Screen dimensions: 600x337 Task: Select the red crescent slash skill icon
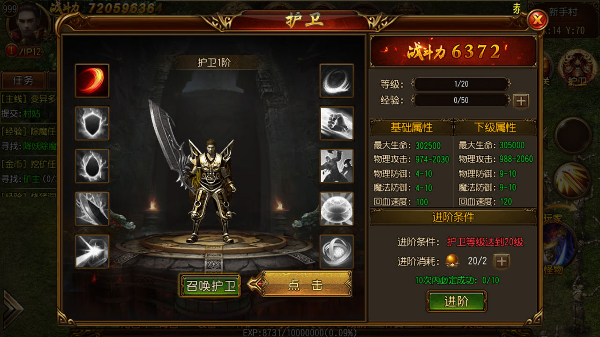(92, 81)
